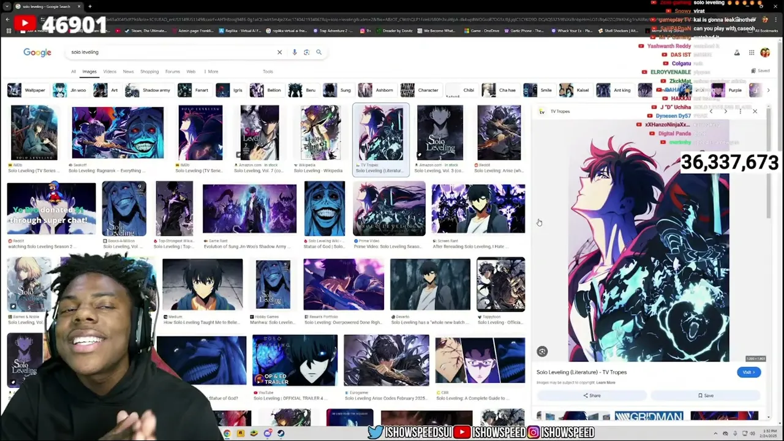Expand the More search options menu
The height and width of the screenshot is (441, 784).
coord(211,72)
